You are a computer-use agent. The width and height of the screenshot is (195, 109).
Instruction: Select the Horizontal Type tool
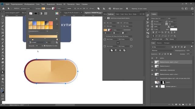click(x=3, y=69)
